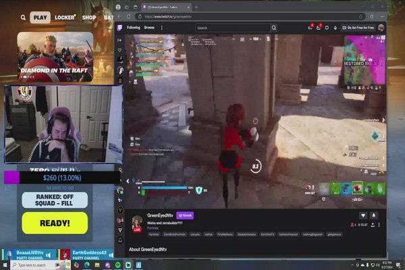Close the GreenEyedNtv Twitch tab
Screen dimensions: 405x270
click(x=188, y=7)
